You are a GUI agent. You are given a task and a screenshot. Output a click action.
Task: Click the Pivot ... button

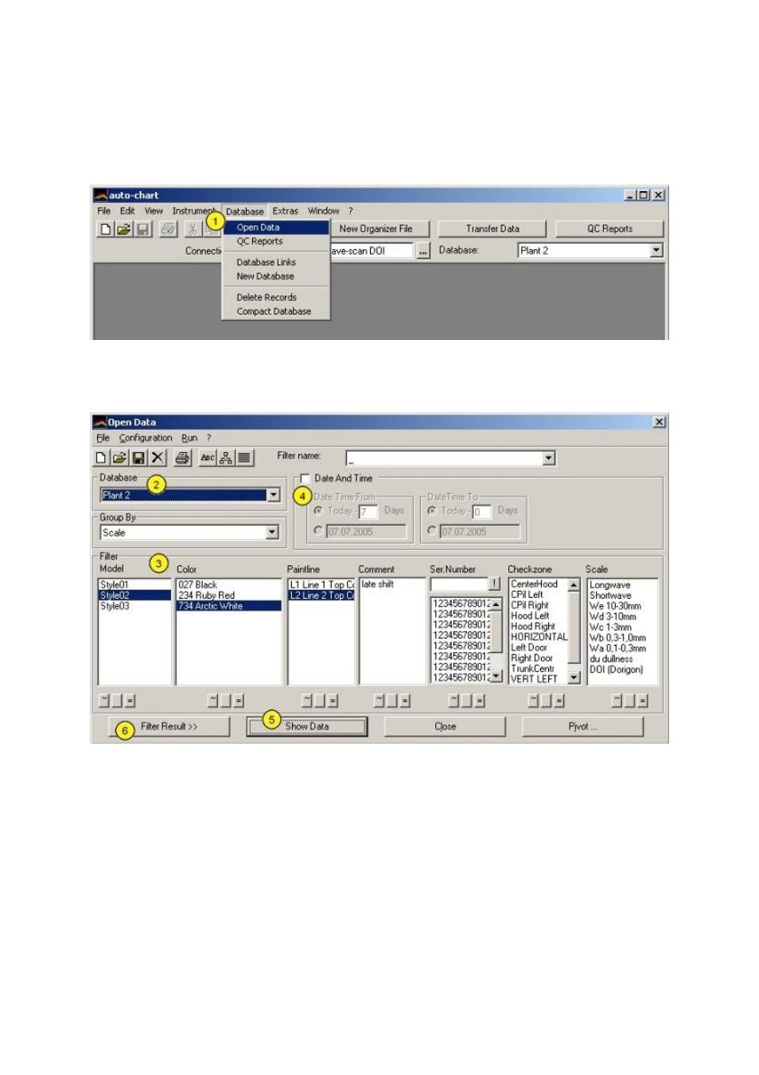point(582,726)
